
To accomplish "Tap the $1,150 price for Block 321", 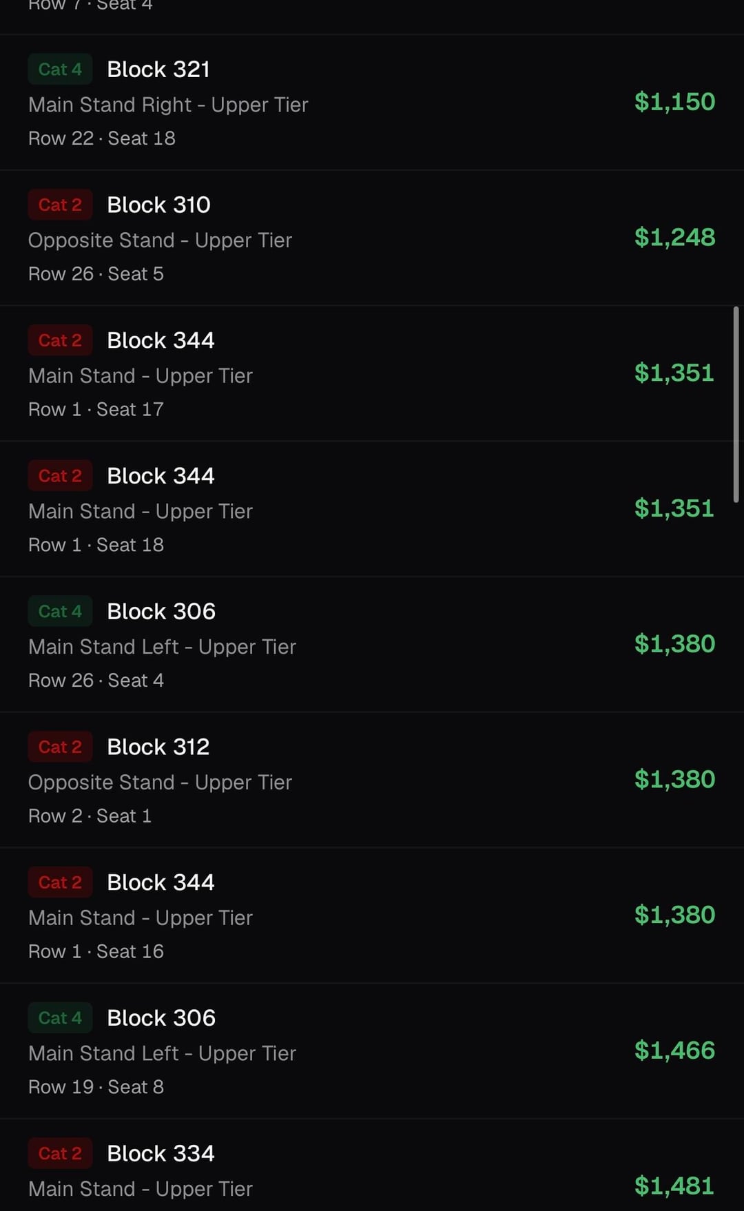I will tap(674, 102).
